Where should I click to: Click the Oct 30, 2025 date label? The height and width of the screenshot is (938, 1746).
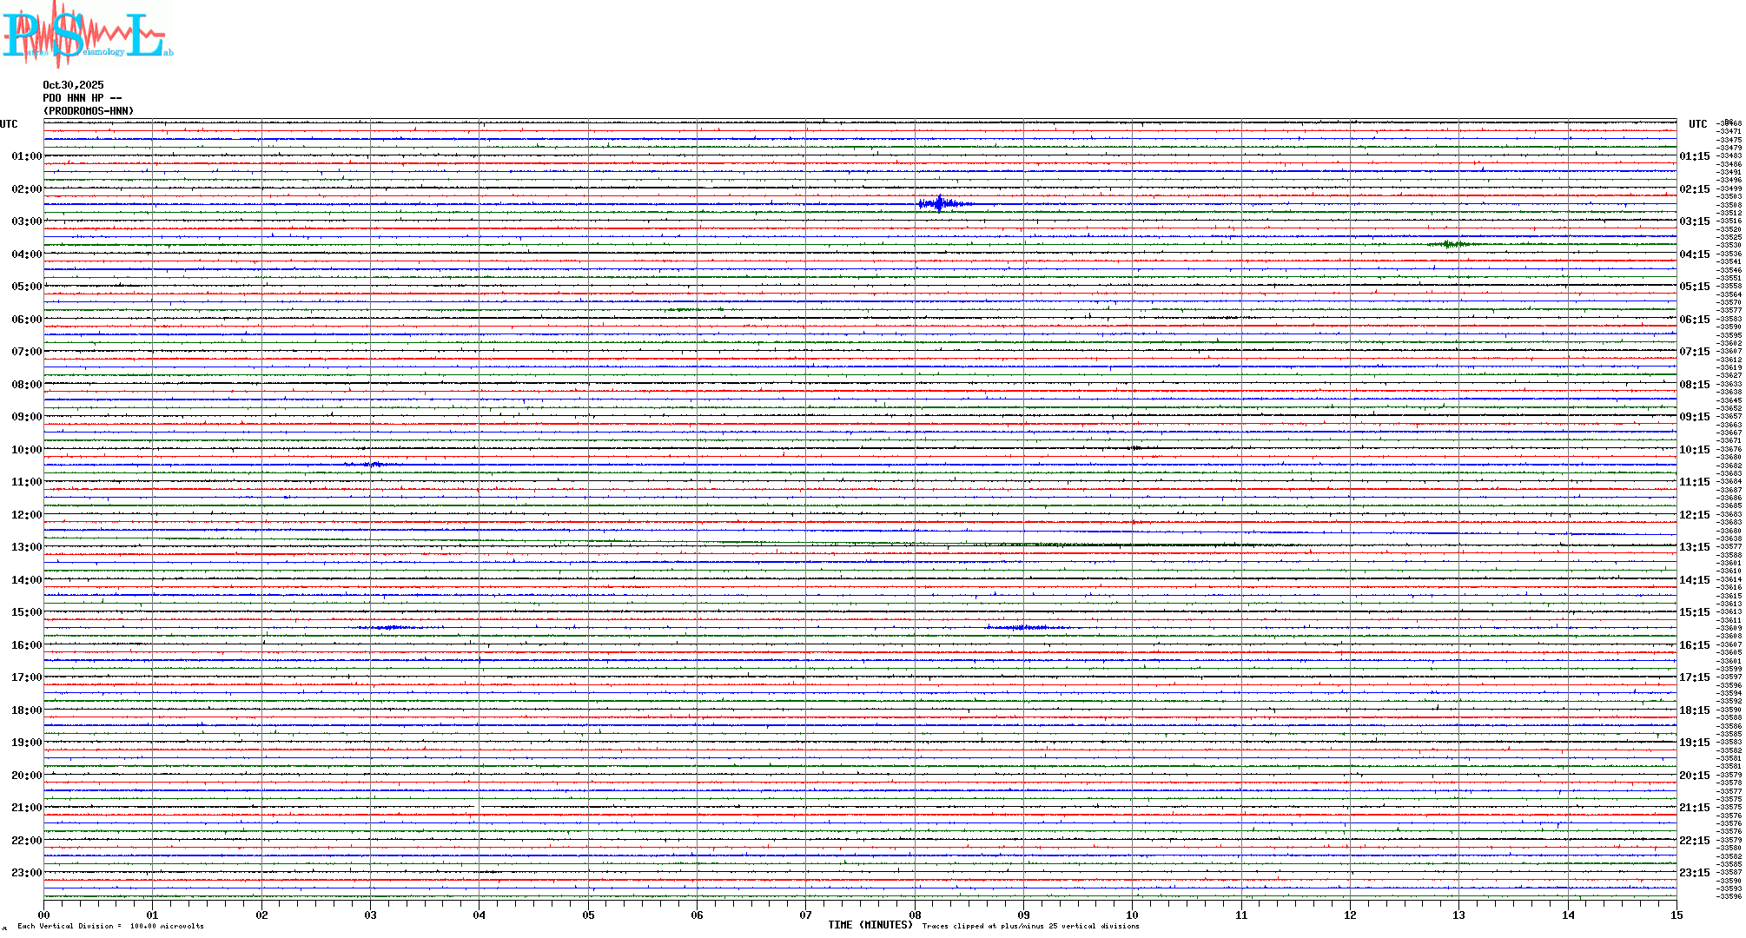(73, 85)
